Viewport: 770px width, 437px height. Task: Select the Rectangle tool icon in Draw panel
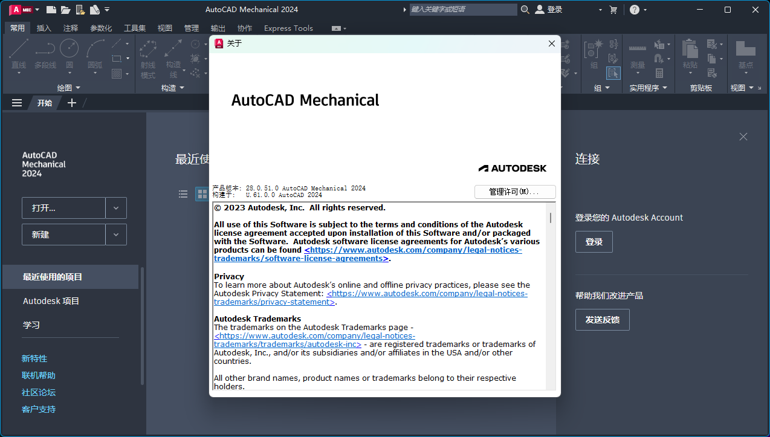click(116, 59)
